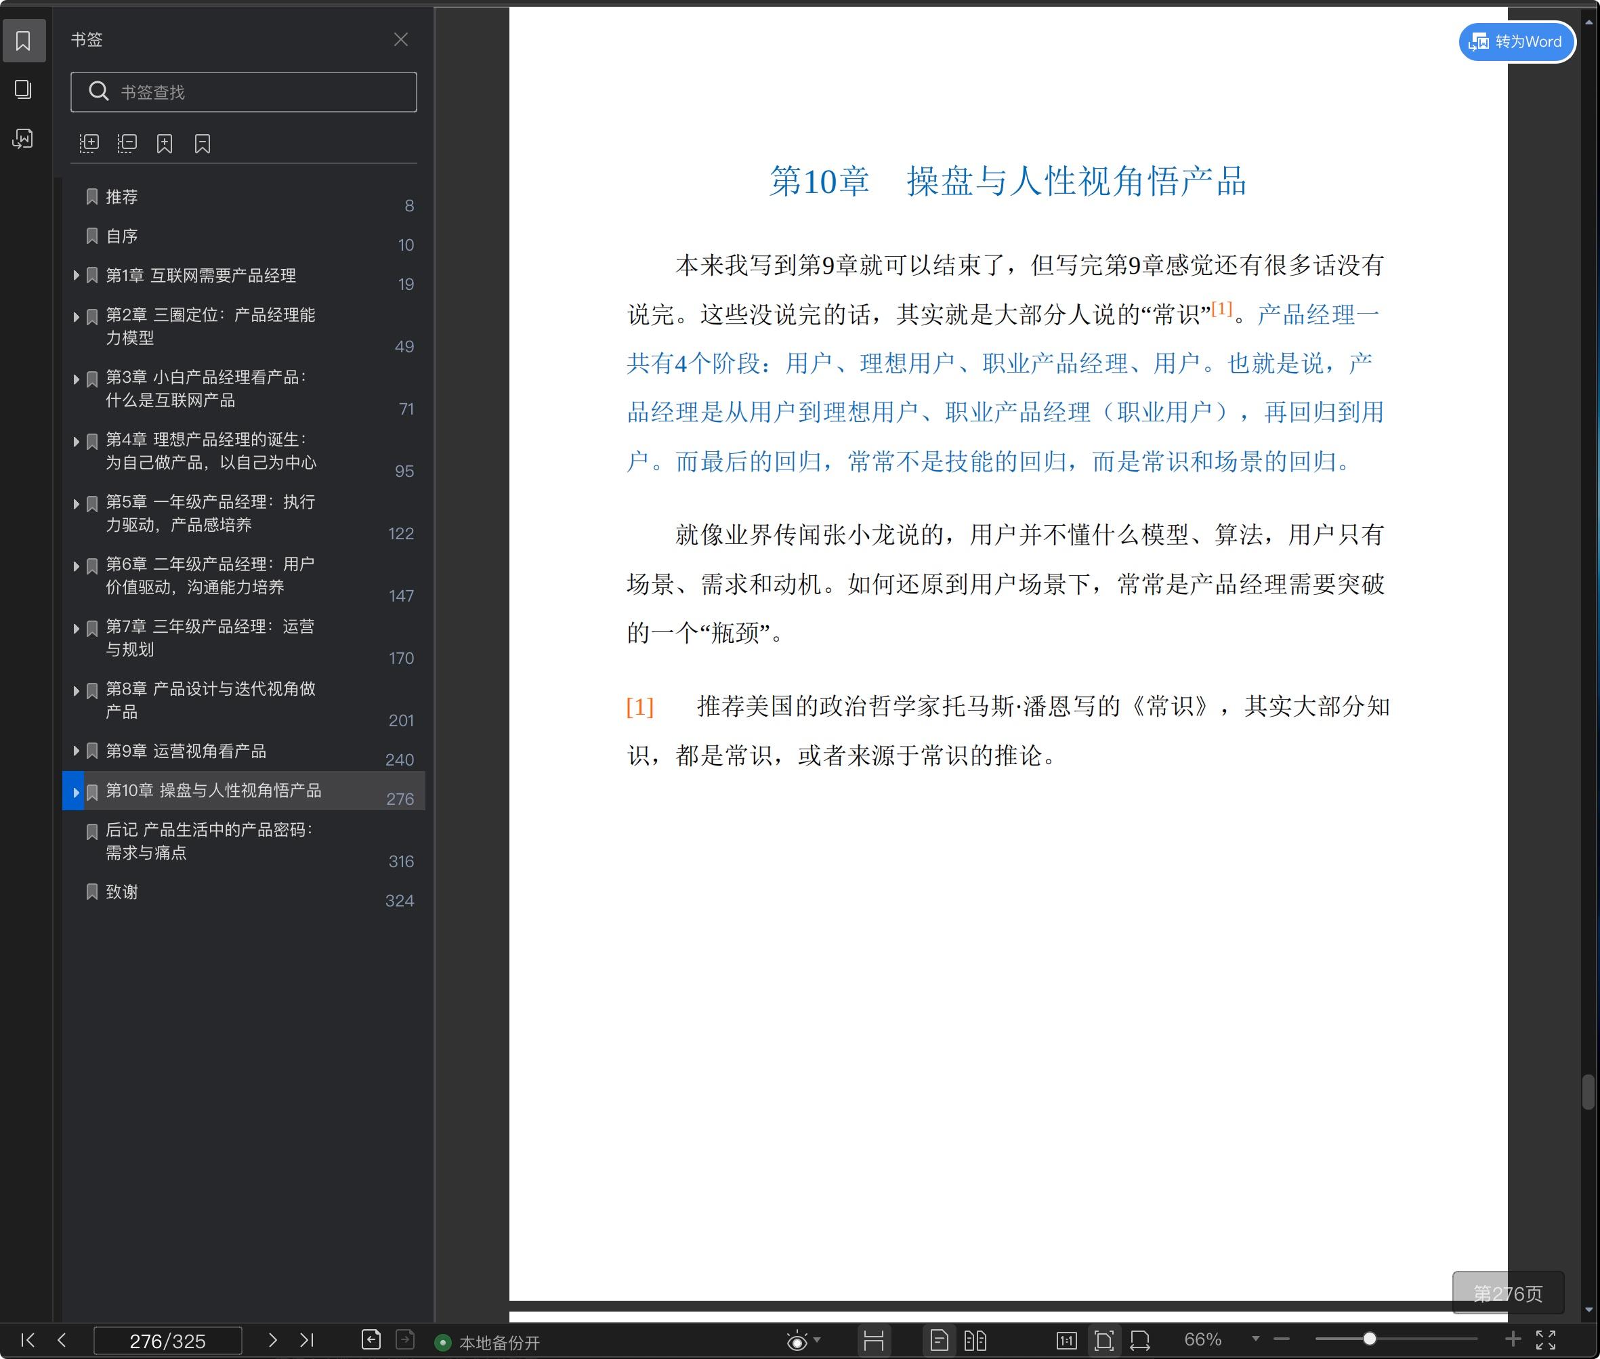Screen dimensions: 1600x1359
Task: Click the 本地备份开 status indicator
Action: (x=488, y=1343)
